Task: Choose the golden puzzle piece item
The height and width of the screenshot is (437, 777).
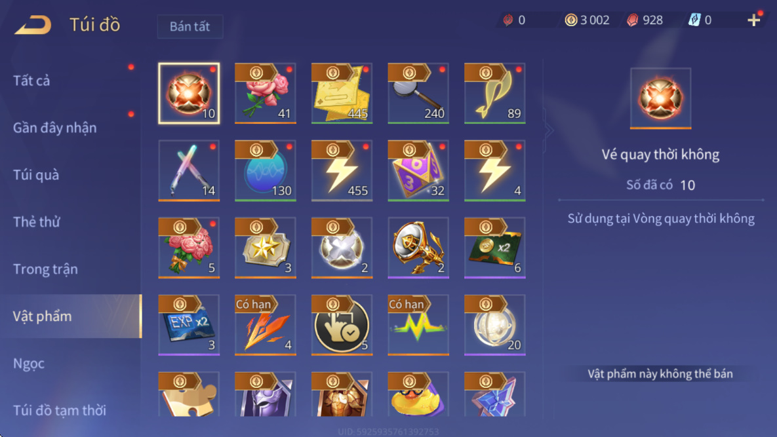Action: click(x=189, y=394)
